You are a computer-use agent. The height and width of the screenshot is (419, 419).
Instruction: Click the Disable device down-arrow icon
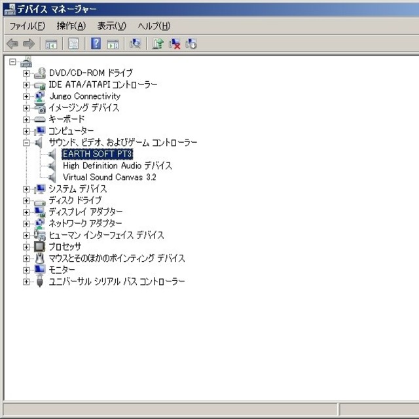click(191, 44)
